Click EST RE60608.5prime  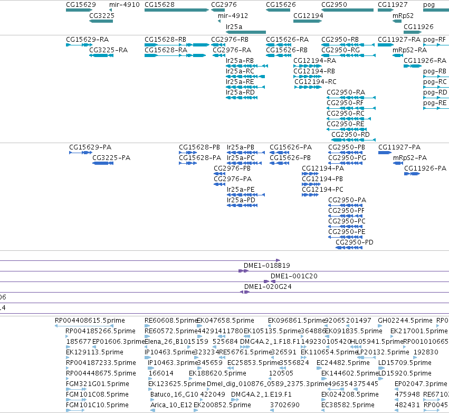(x=171, y=321)
